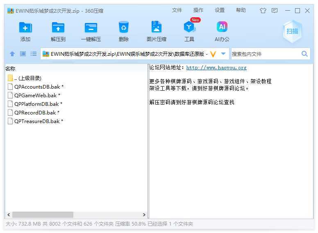This screenshot has height=233, width=318.
Task: Close the 360压缩 window
Action: [307, 11]
